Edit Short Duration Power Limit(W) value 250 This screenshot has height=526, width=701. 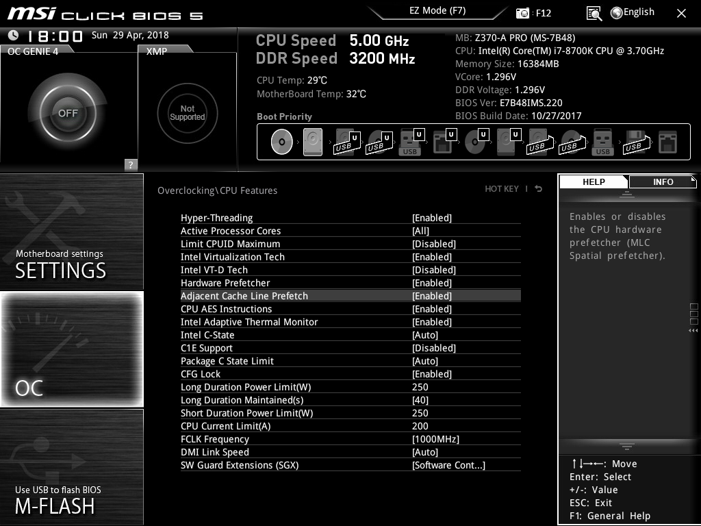pyautogui.click(x=350, y=412)
